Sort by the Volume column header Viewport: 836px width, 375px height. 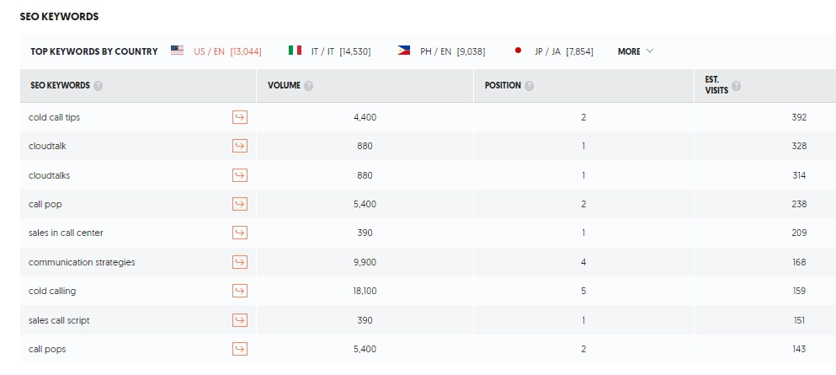click(284, 86)
